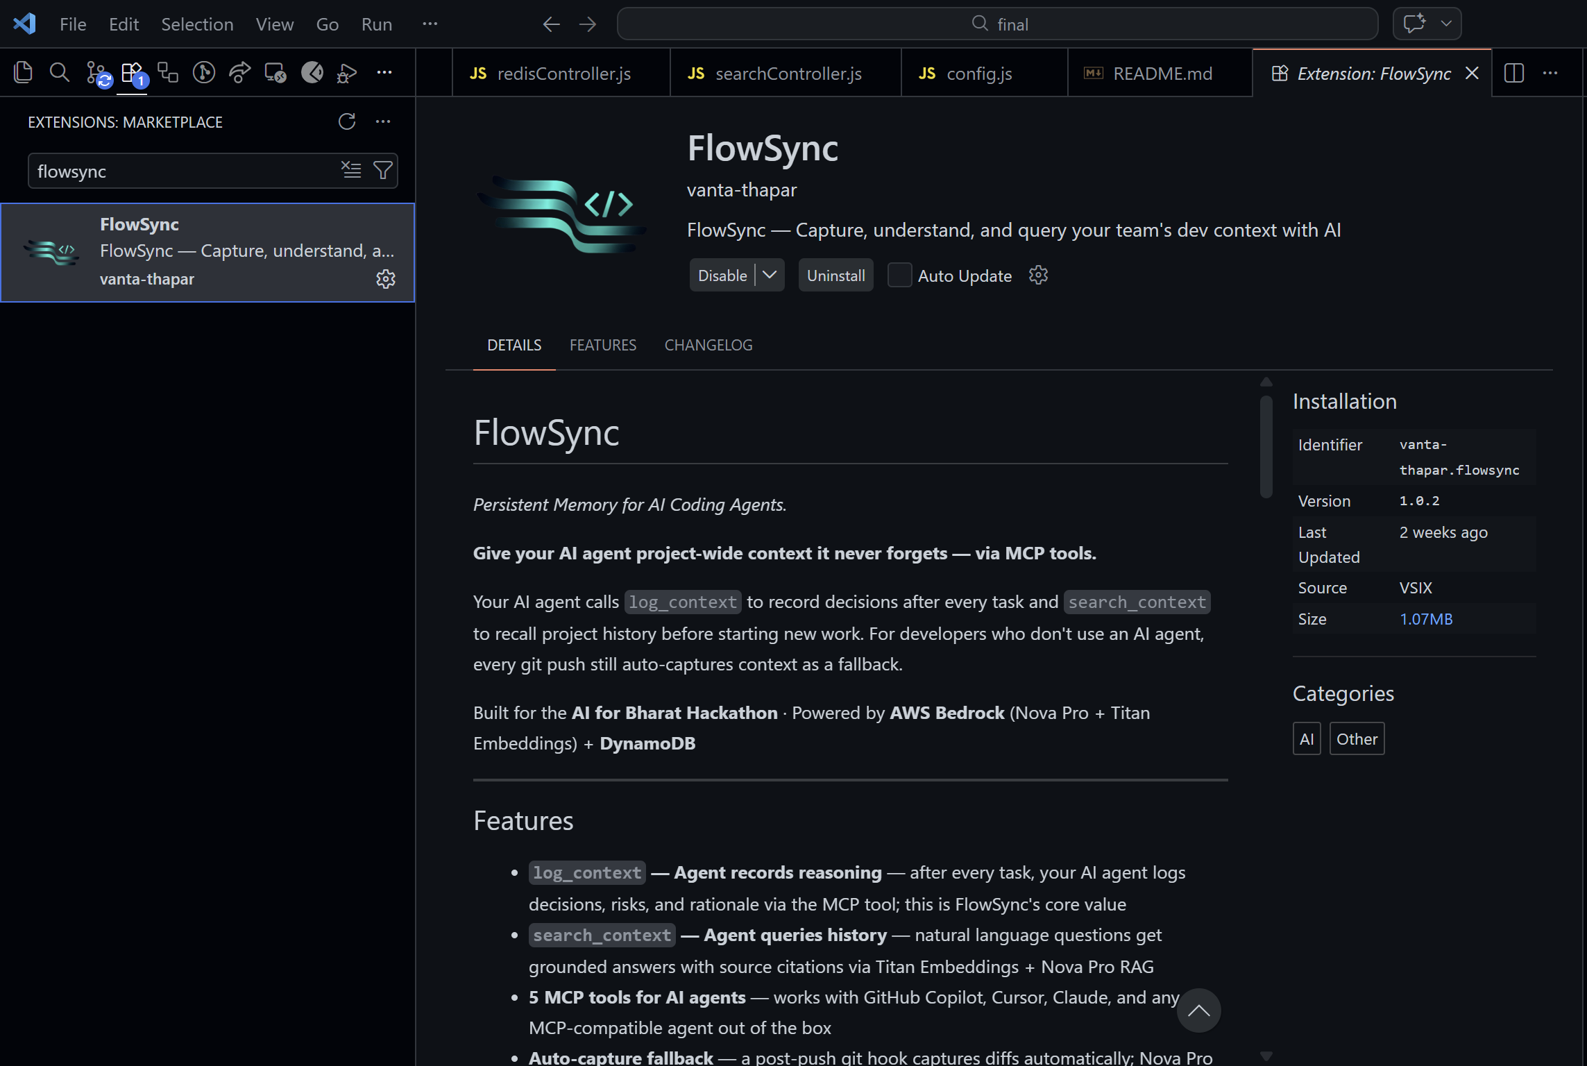Navigate forward with the right arrow
The image size is (1587, 1066).
point(588,24)
